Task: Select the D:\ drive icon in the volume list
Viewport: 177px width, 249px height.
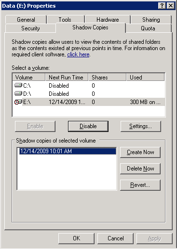Action: [x=18, y=93]
